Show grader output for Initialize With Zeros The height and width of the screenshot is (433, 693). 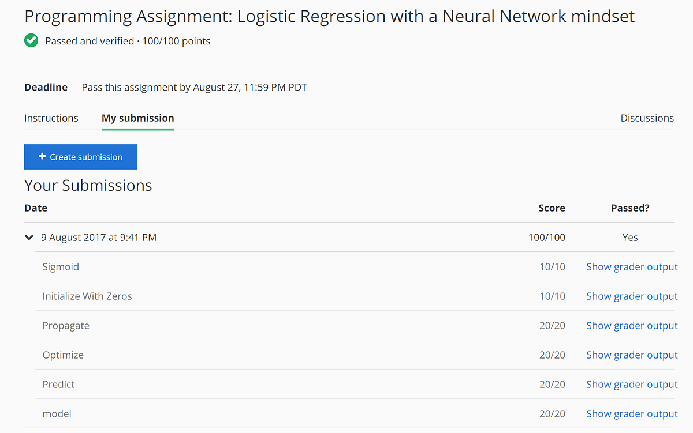click(632, 296)
